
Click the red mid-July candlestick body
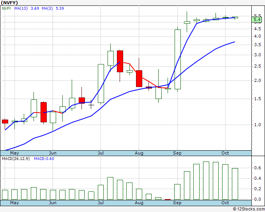[x=120, y=61]
